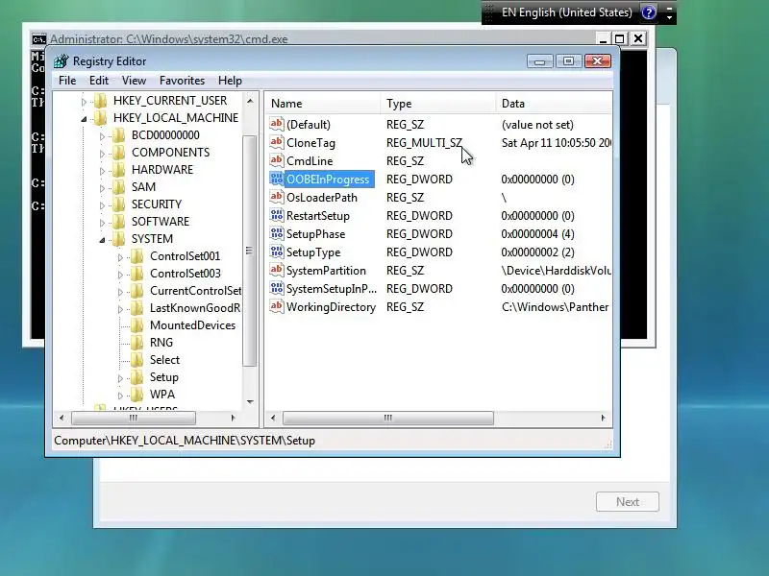Expand the WPA key
This screenshot has height=576, width=769.
tap(120, 396)
